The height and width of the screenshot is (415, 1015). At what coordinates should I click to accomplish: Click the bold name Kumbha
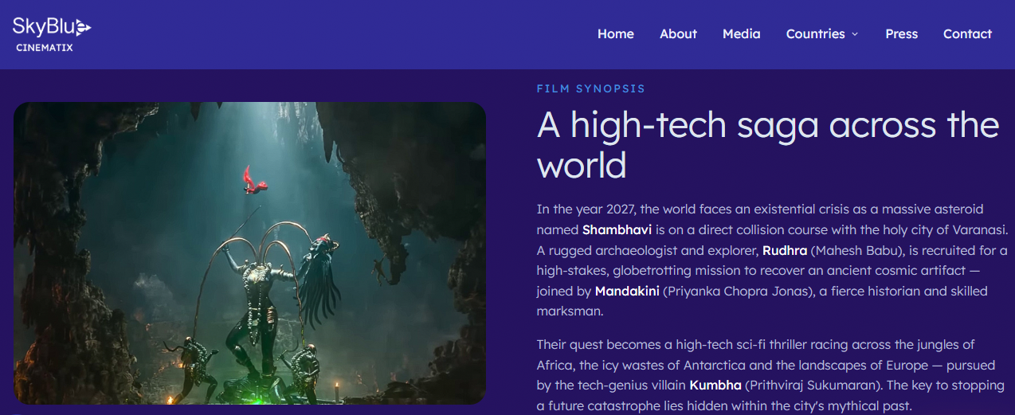tap(715, 386)
